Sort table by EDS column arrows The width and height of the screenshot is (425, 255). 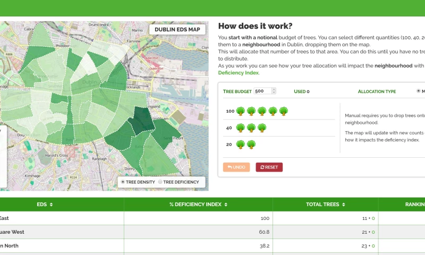[x=51, y=205]
